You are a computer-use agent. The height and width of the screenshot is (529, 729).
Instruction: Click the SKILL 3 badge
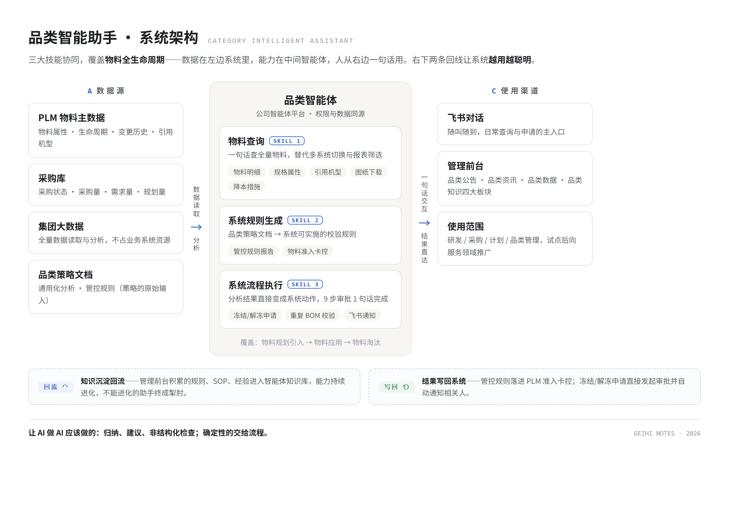[x=305, y=284]
